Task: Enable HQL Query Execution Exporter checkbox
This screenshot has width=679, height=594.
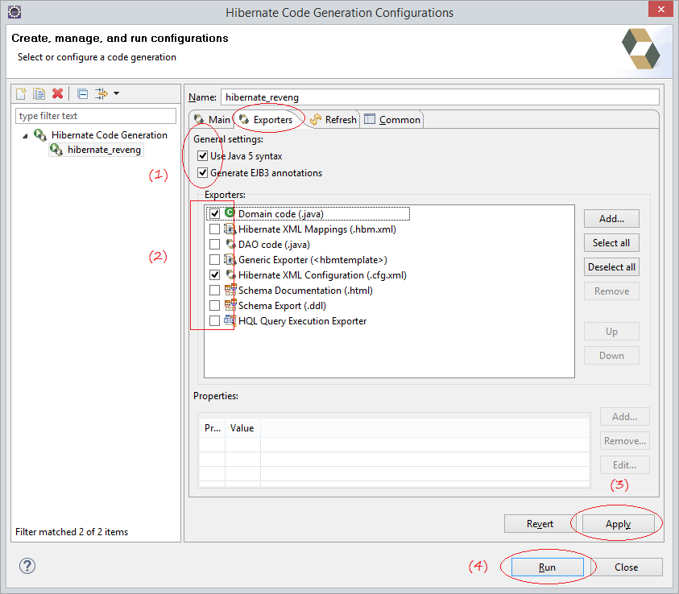Action: click(x=214, y=320)
